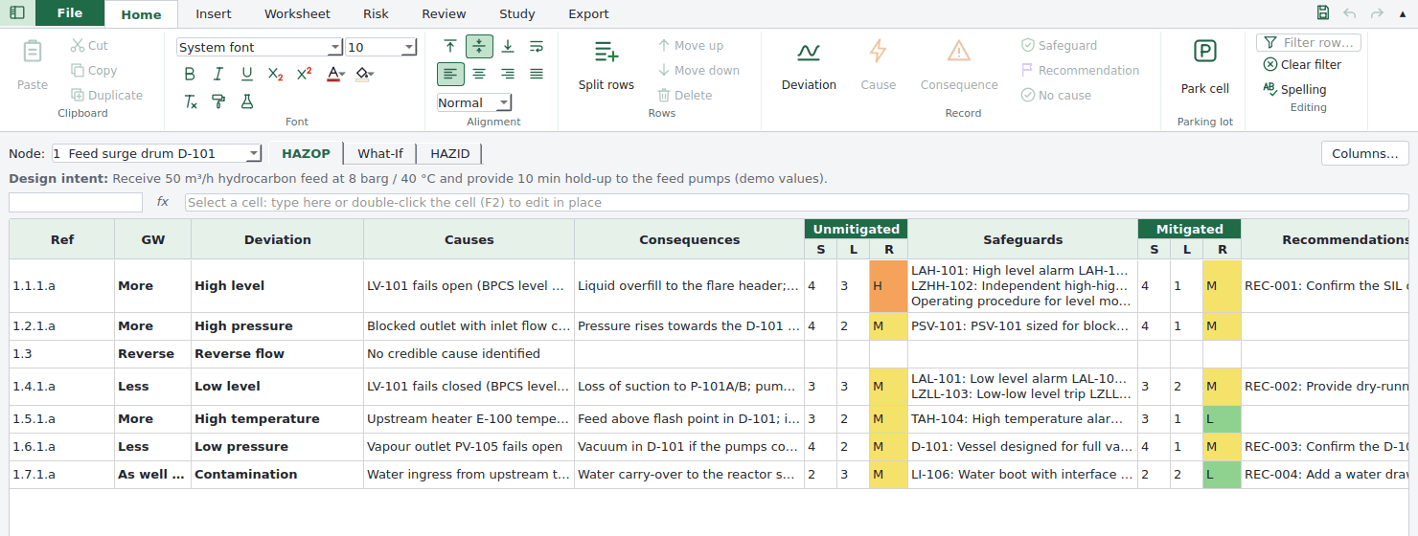Toggle italic formatting
Screen dimensions: 1418x536
tap(218, 75)
